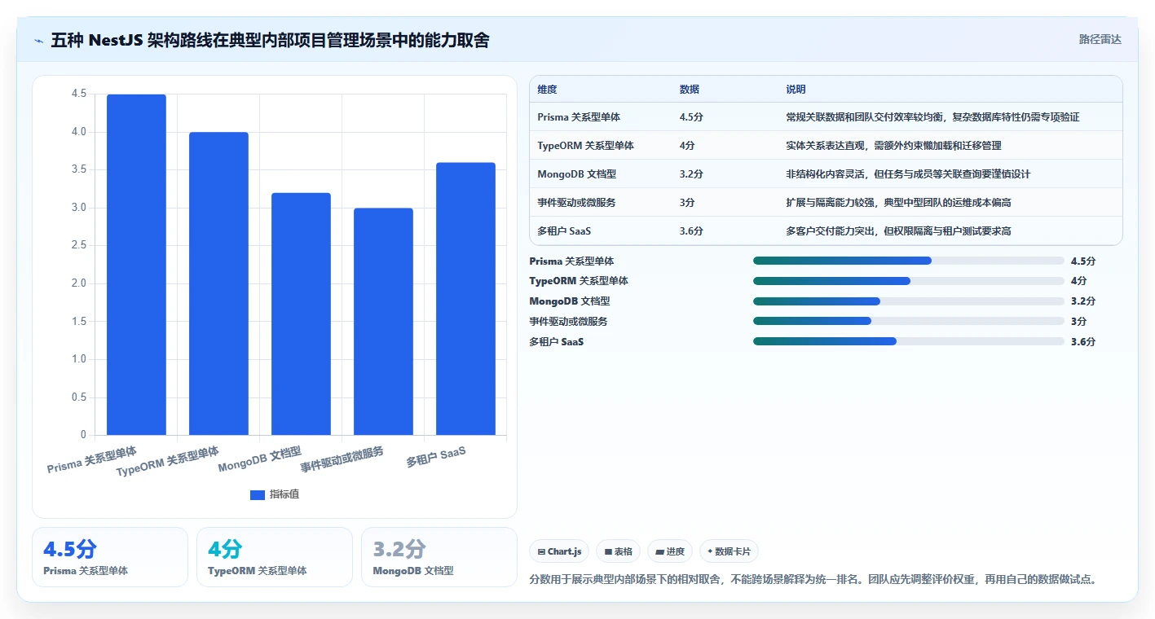Click the 4.5 y-axis tick label
This screenshot has height=619, width=1155.
(79, 94)
